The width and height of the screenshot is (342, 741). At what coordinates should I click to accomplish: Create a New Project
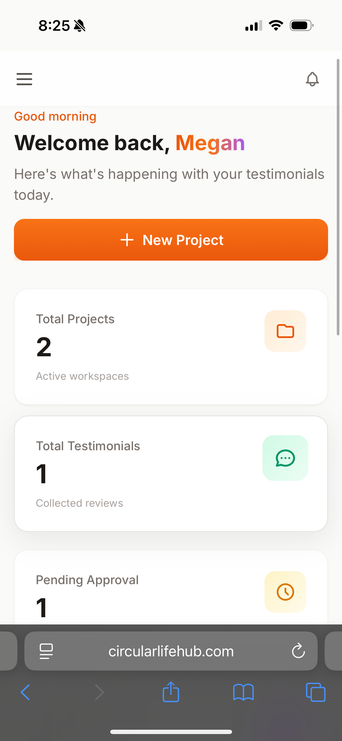(171, 240)
